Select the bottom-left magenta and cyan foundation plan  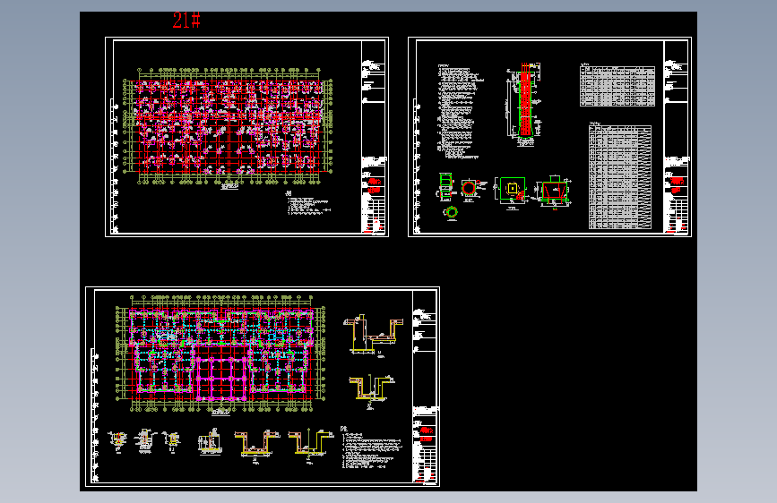click(x=220, y=354)
